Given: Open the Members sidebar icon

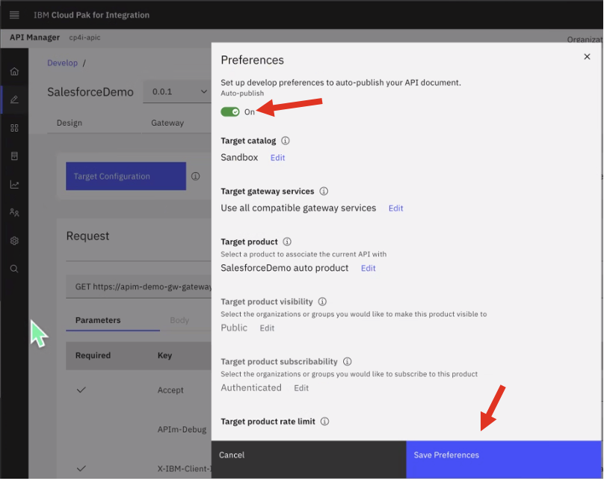Looking at the screenshot, I should (14, 213).
